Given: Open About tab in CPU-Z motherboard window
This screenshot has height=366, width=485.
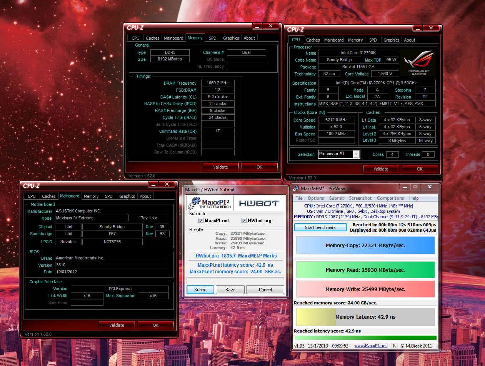Looking at the screenshot, I should 145,196.
